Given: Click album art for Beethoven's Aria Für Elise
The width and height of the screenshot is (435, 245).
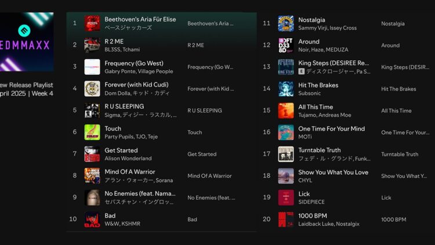Looking at the screenshot, I should pos(92,23).
